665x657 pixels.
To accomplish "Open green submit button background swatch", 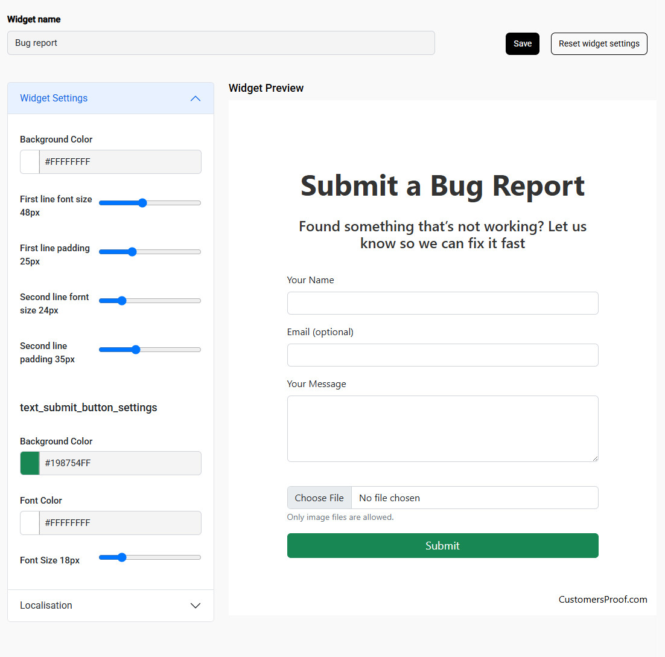I will 30,463.
